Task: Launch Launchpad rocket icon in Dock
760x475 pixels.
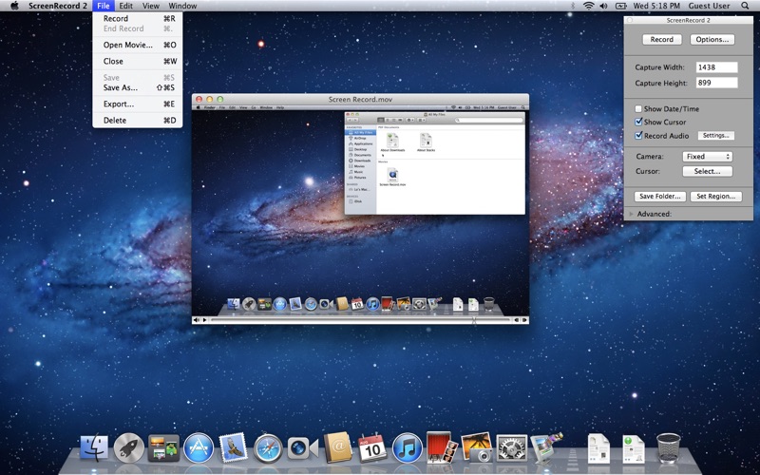Action: 129,447
